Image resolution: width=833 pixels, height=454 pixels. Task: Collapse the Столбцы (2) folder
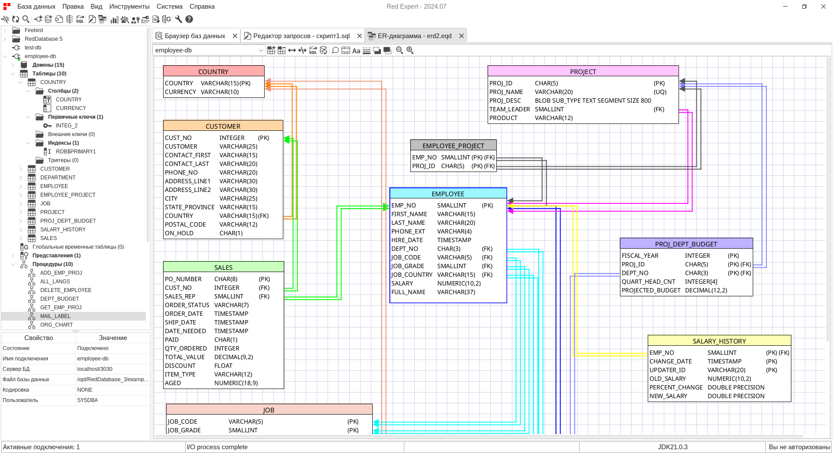[x=29, y=91]
